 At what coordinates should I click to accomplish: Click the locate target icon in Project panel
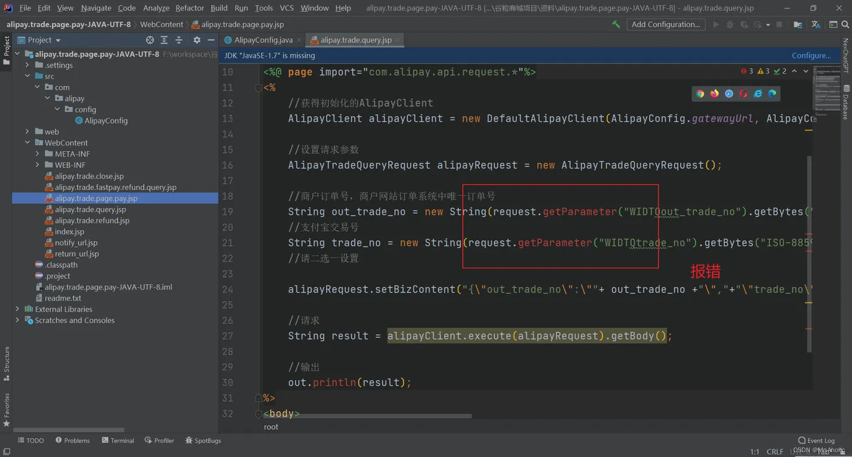[x=150, y=40]
